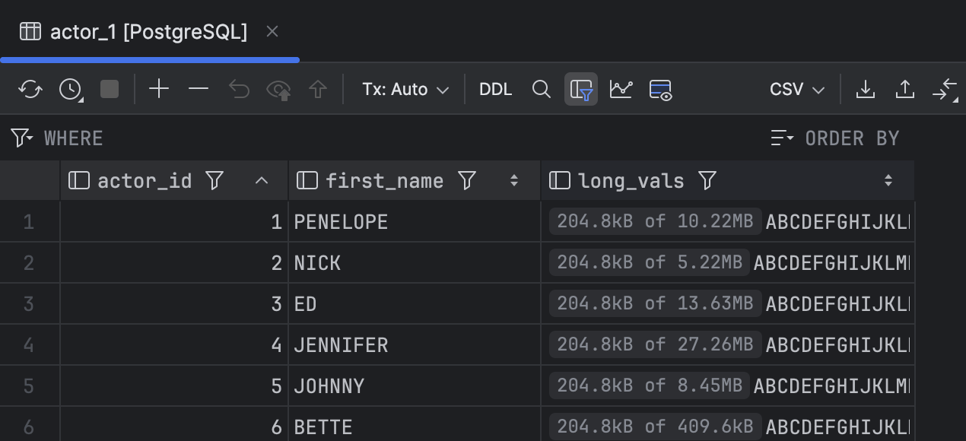The height and width of the screenshot is (441, 966).
Task: Sort by the first_name column arrows
Action: [x=514, y=180]
